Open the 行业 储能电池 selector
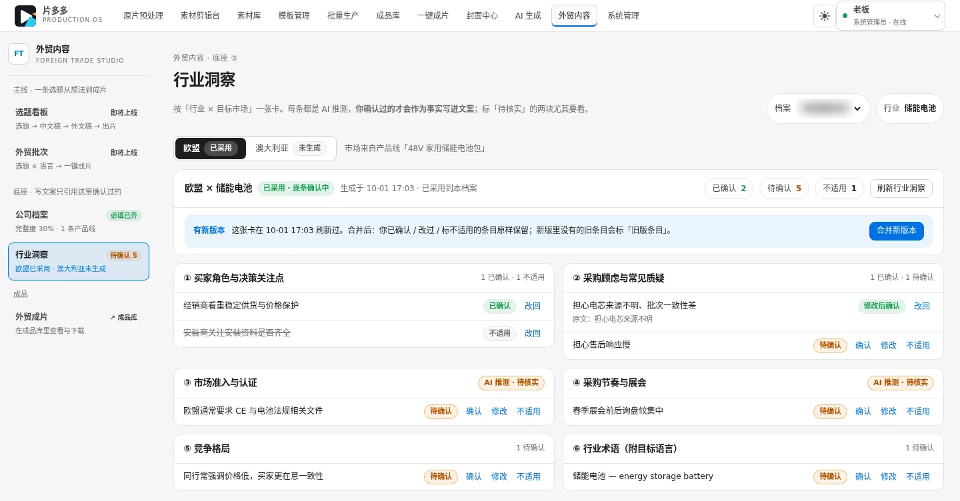Screen dimensions: 960x501 point(910,108)
